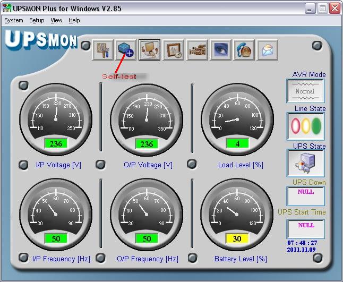The width and height of the screenshot is (343, 282).
Task: Click the clock time 07 : 48 : 27
Action: pyautogui.click(x=302, y=243)
